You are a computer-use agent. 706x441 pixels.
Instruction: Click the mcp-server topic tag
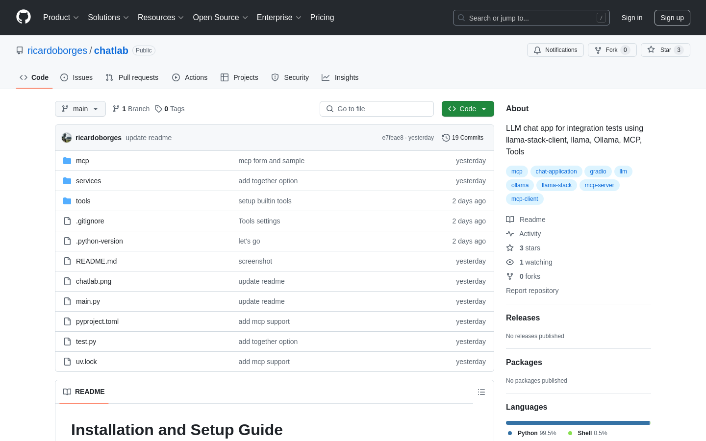pyautogui.click(x=599, y=185)
